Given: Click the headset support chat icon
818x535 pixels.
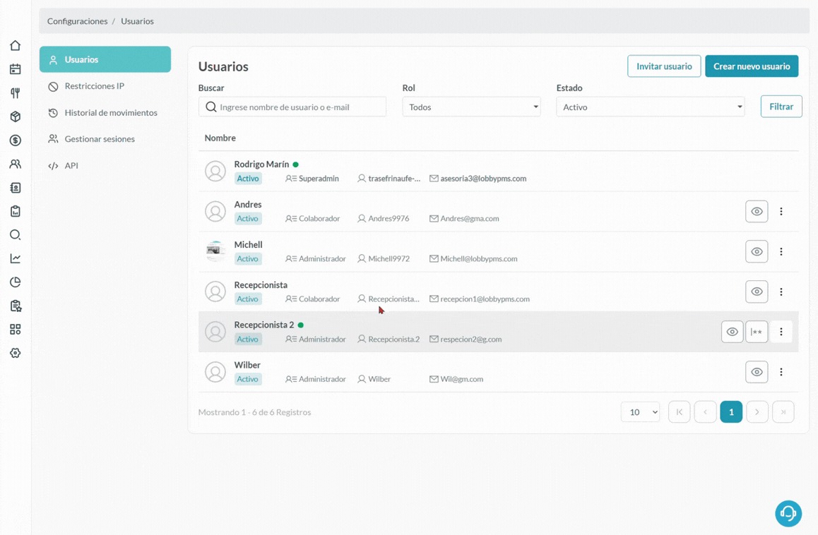Looking at the screenshot, I should point(788,513).
